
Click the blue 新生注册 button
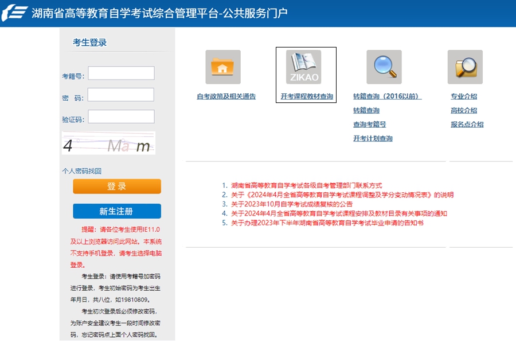(x=117, y=211)
